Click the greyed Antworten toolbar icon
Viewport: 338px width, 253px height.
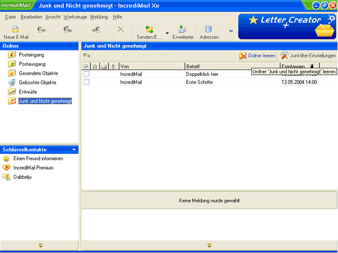click(41, 29)
